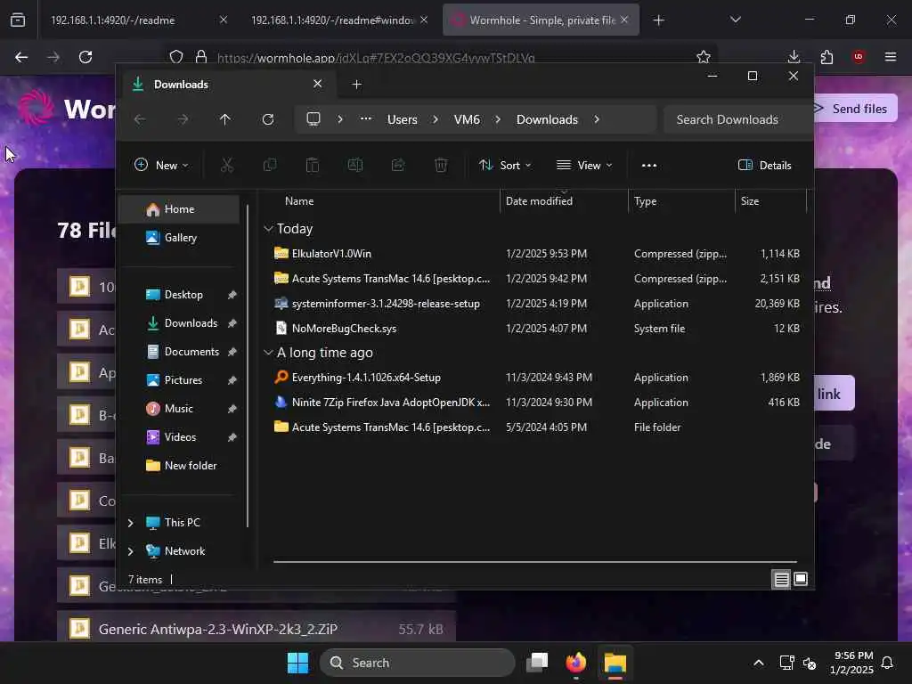This screenshot has height=684, width=912.
Task: Expand This PC in navigation pane
Action: pos(130,523)
